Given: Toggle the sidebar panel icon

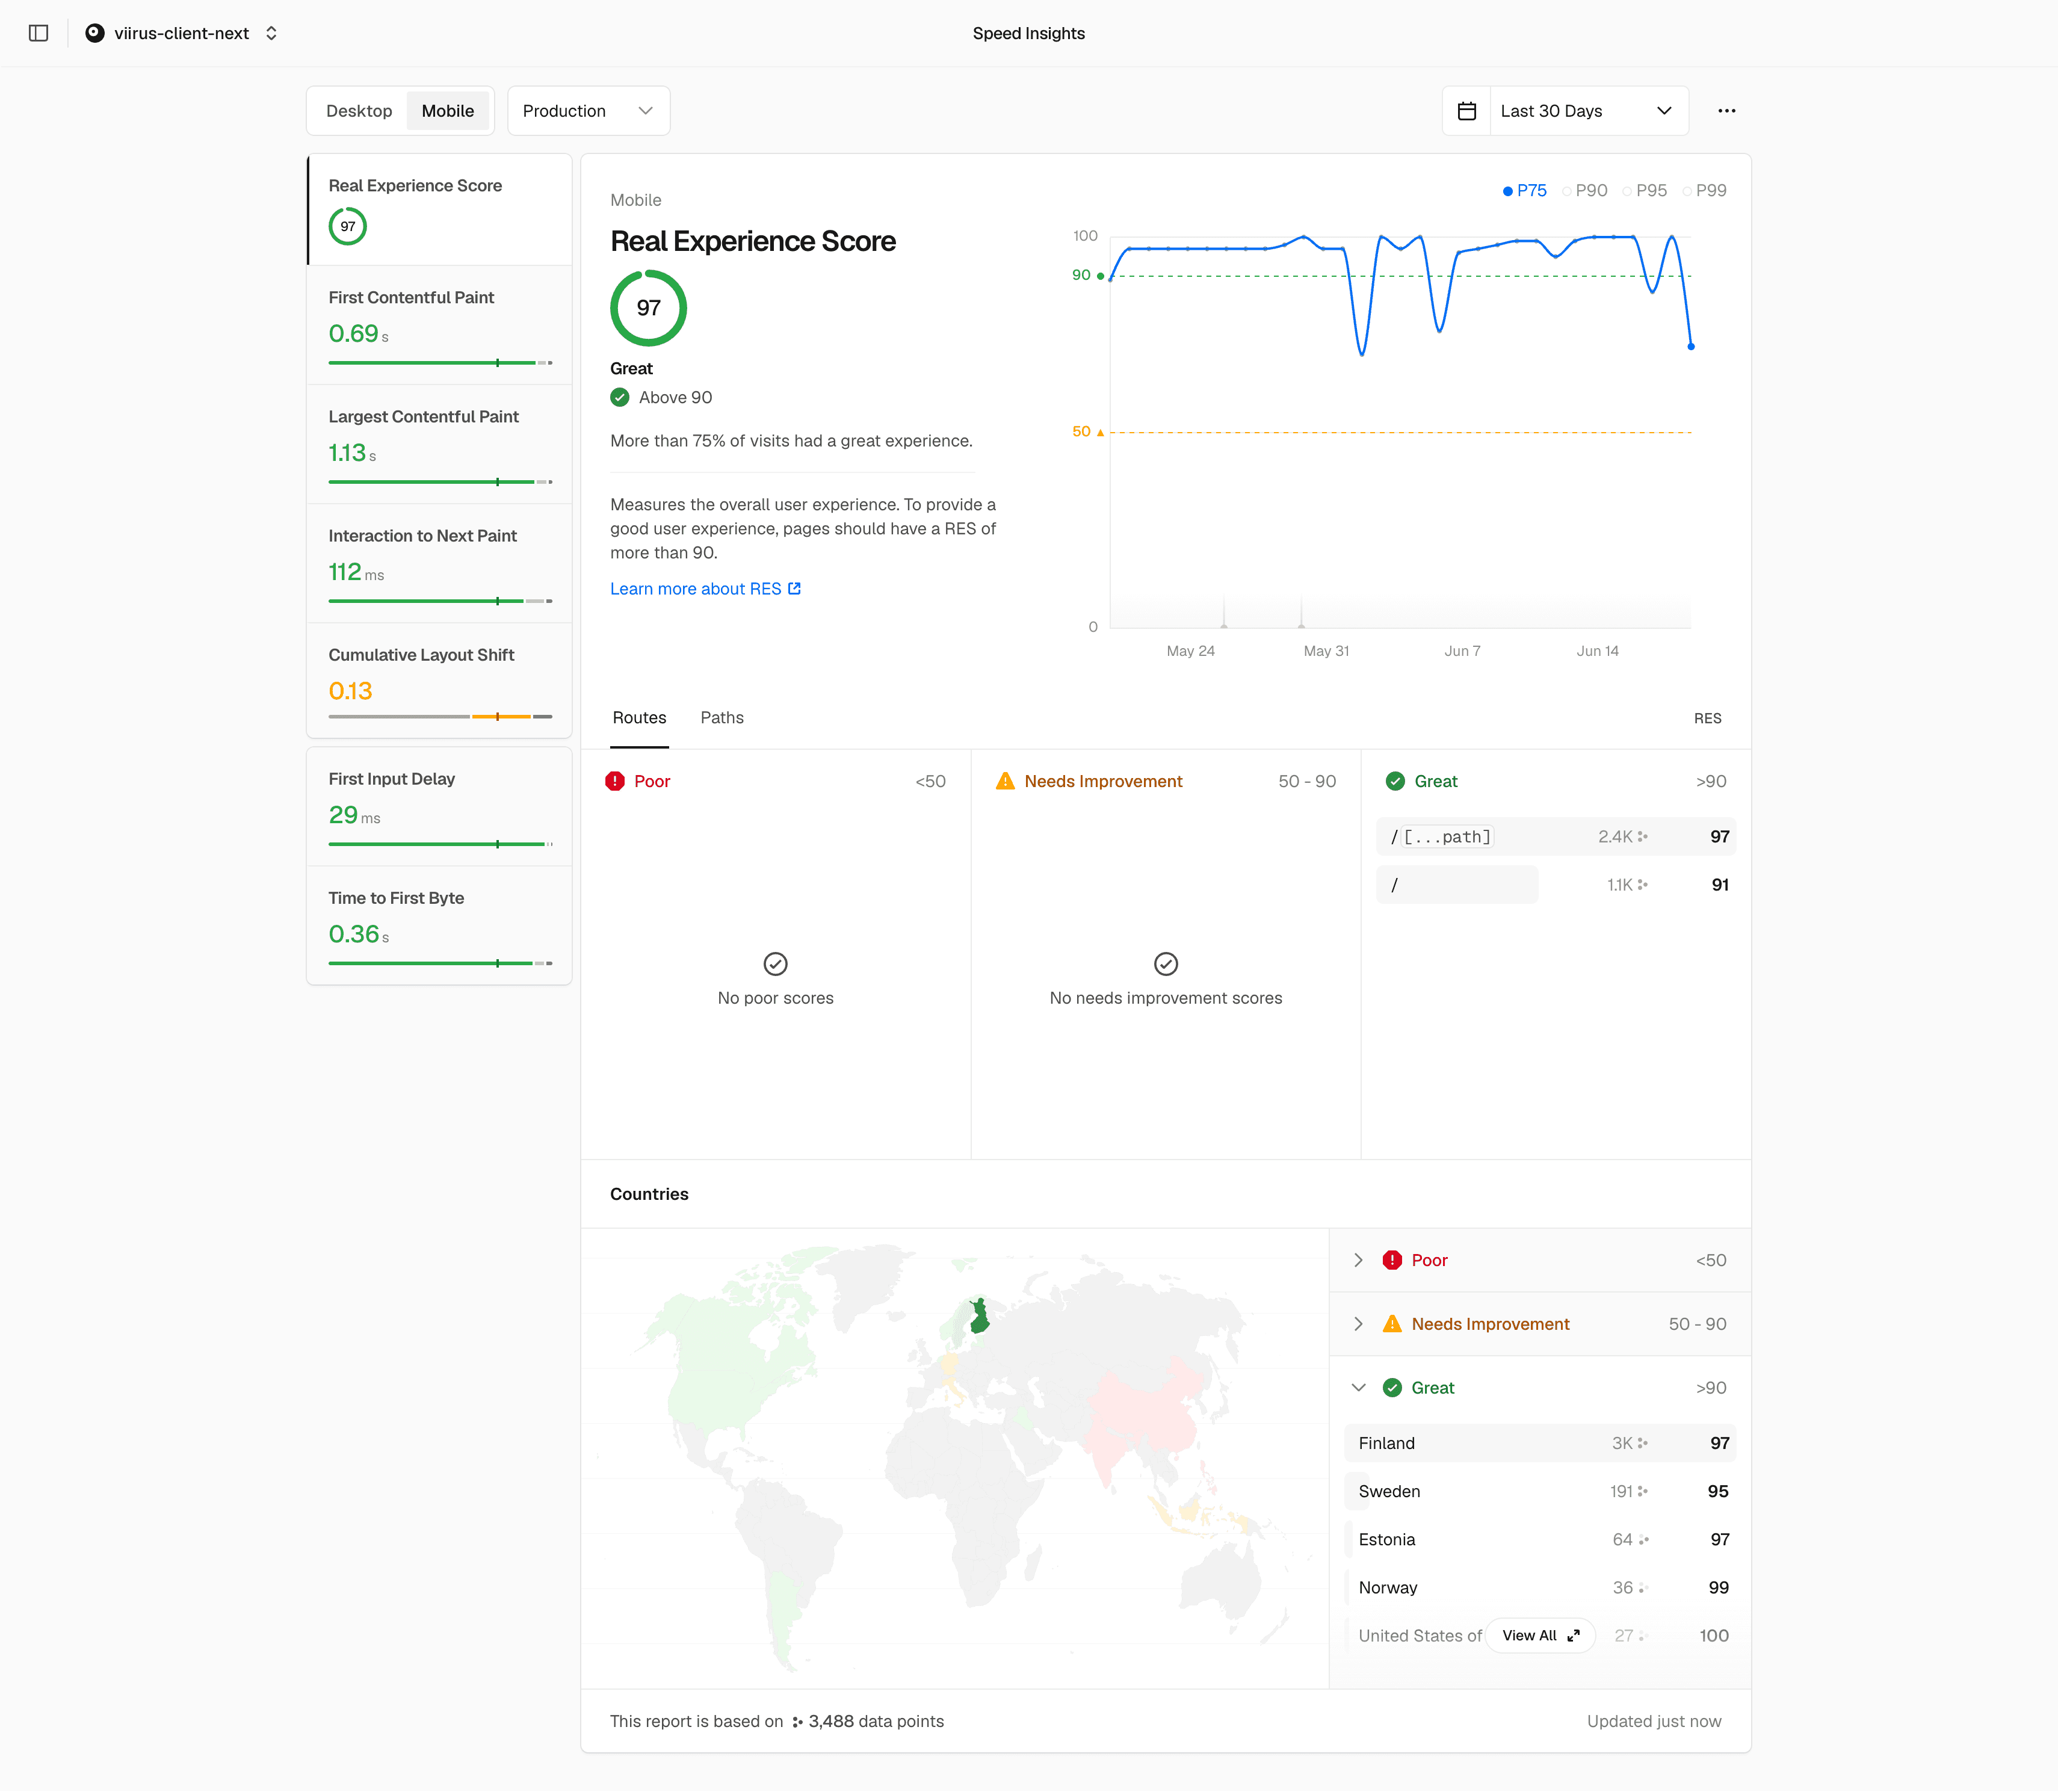Looking at the screenshot, I should pyautogui.click(x=39, y=33).
